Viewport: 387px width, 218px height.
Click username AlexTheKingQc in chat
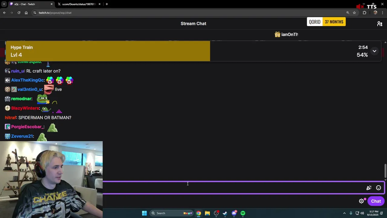click(x=28, y=80)
